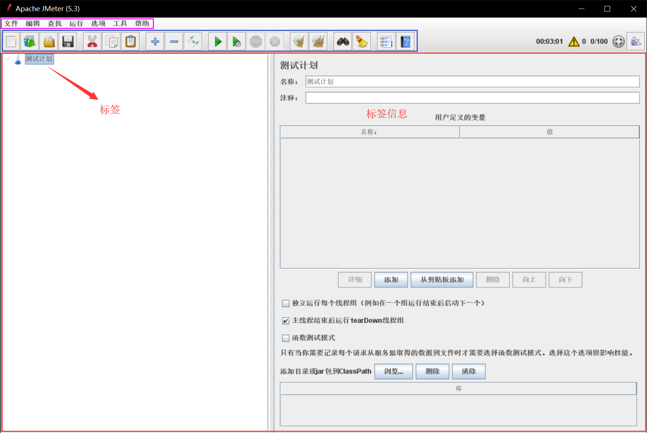Click the 添加 button under variables table
647x433 pixels.
click(x=391, y=280)
